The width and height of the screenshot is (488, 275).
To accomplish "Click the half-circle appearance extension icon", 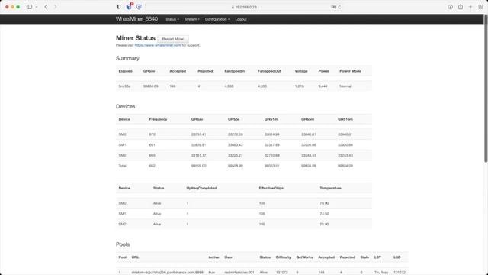I will coord(119,7).
